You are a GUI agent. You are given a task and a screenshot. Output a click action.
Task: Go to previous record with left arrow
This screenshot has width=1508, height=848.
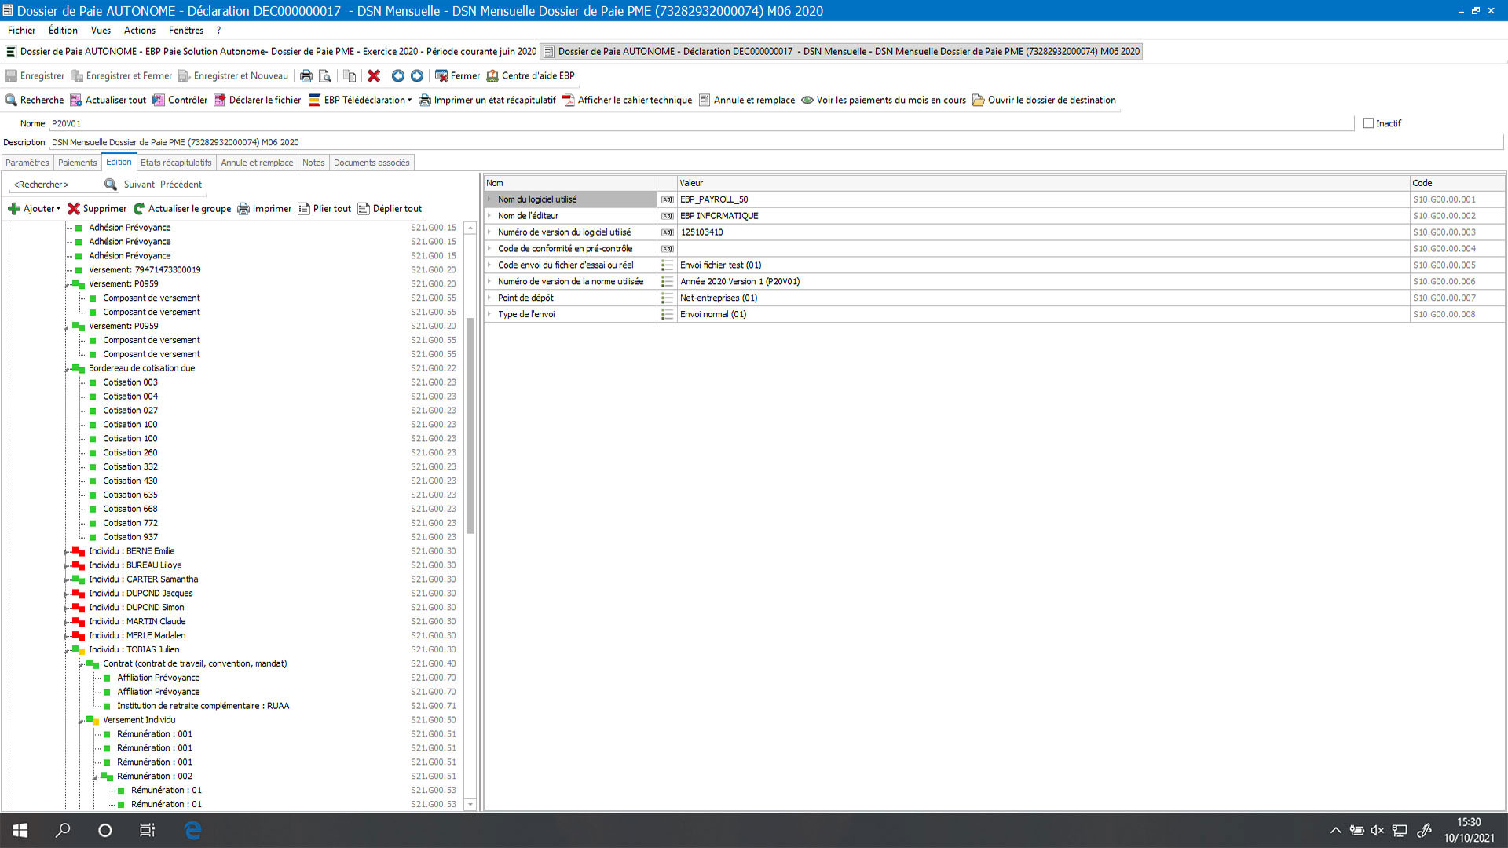point(398,75)
